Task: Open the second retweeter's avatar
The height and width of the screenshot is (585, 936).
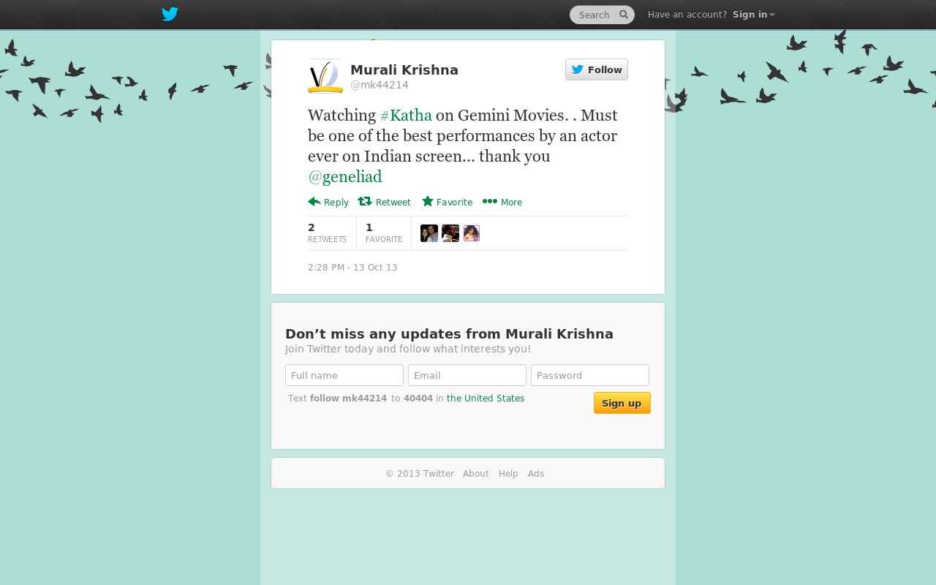Action: click(450, 233)
